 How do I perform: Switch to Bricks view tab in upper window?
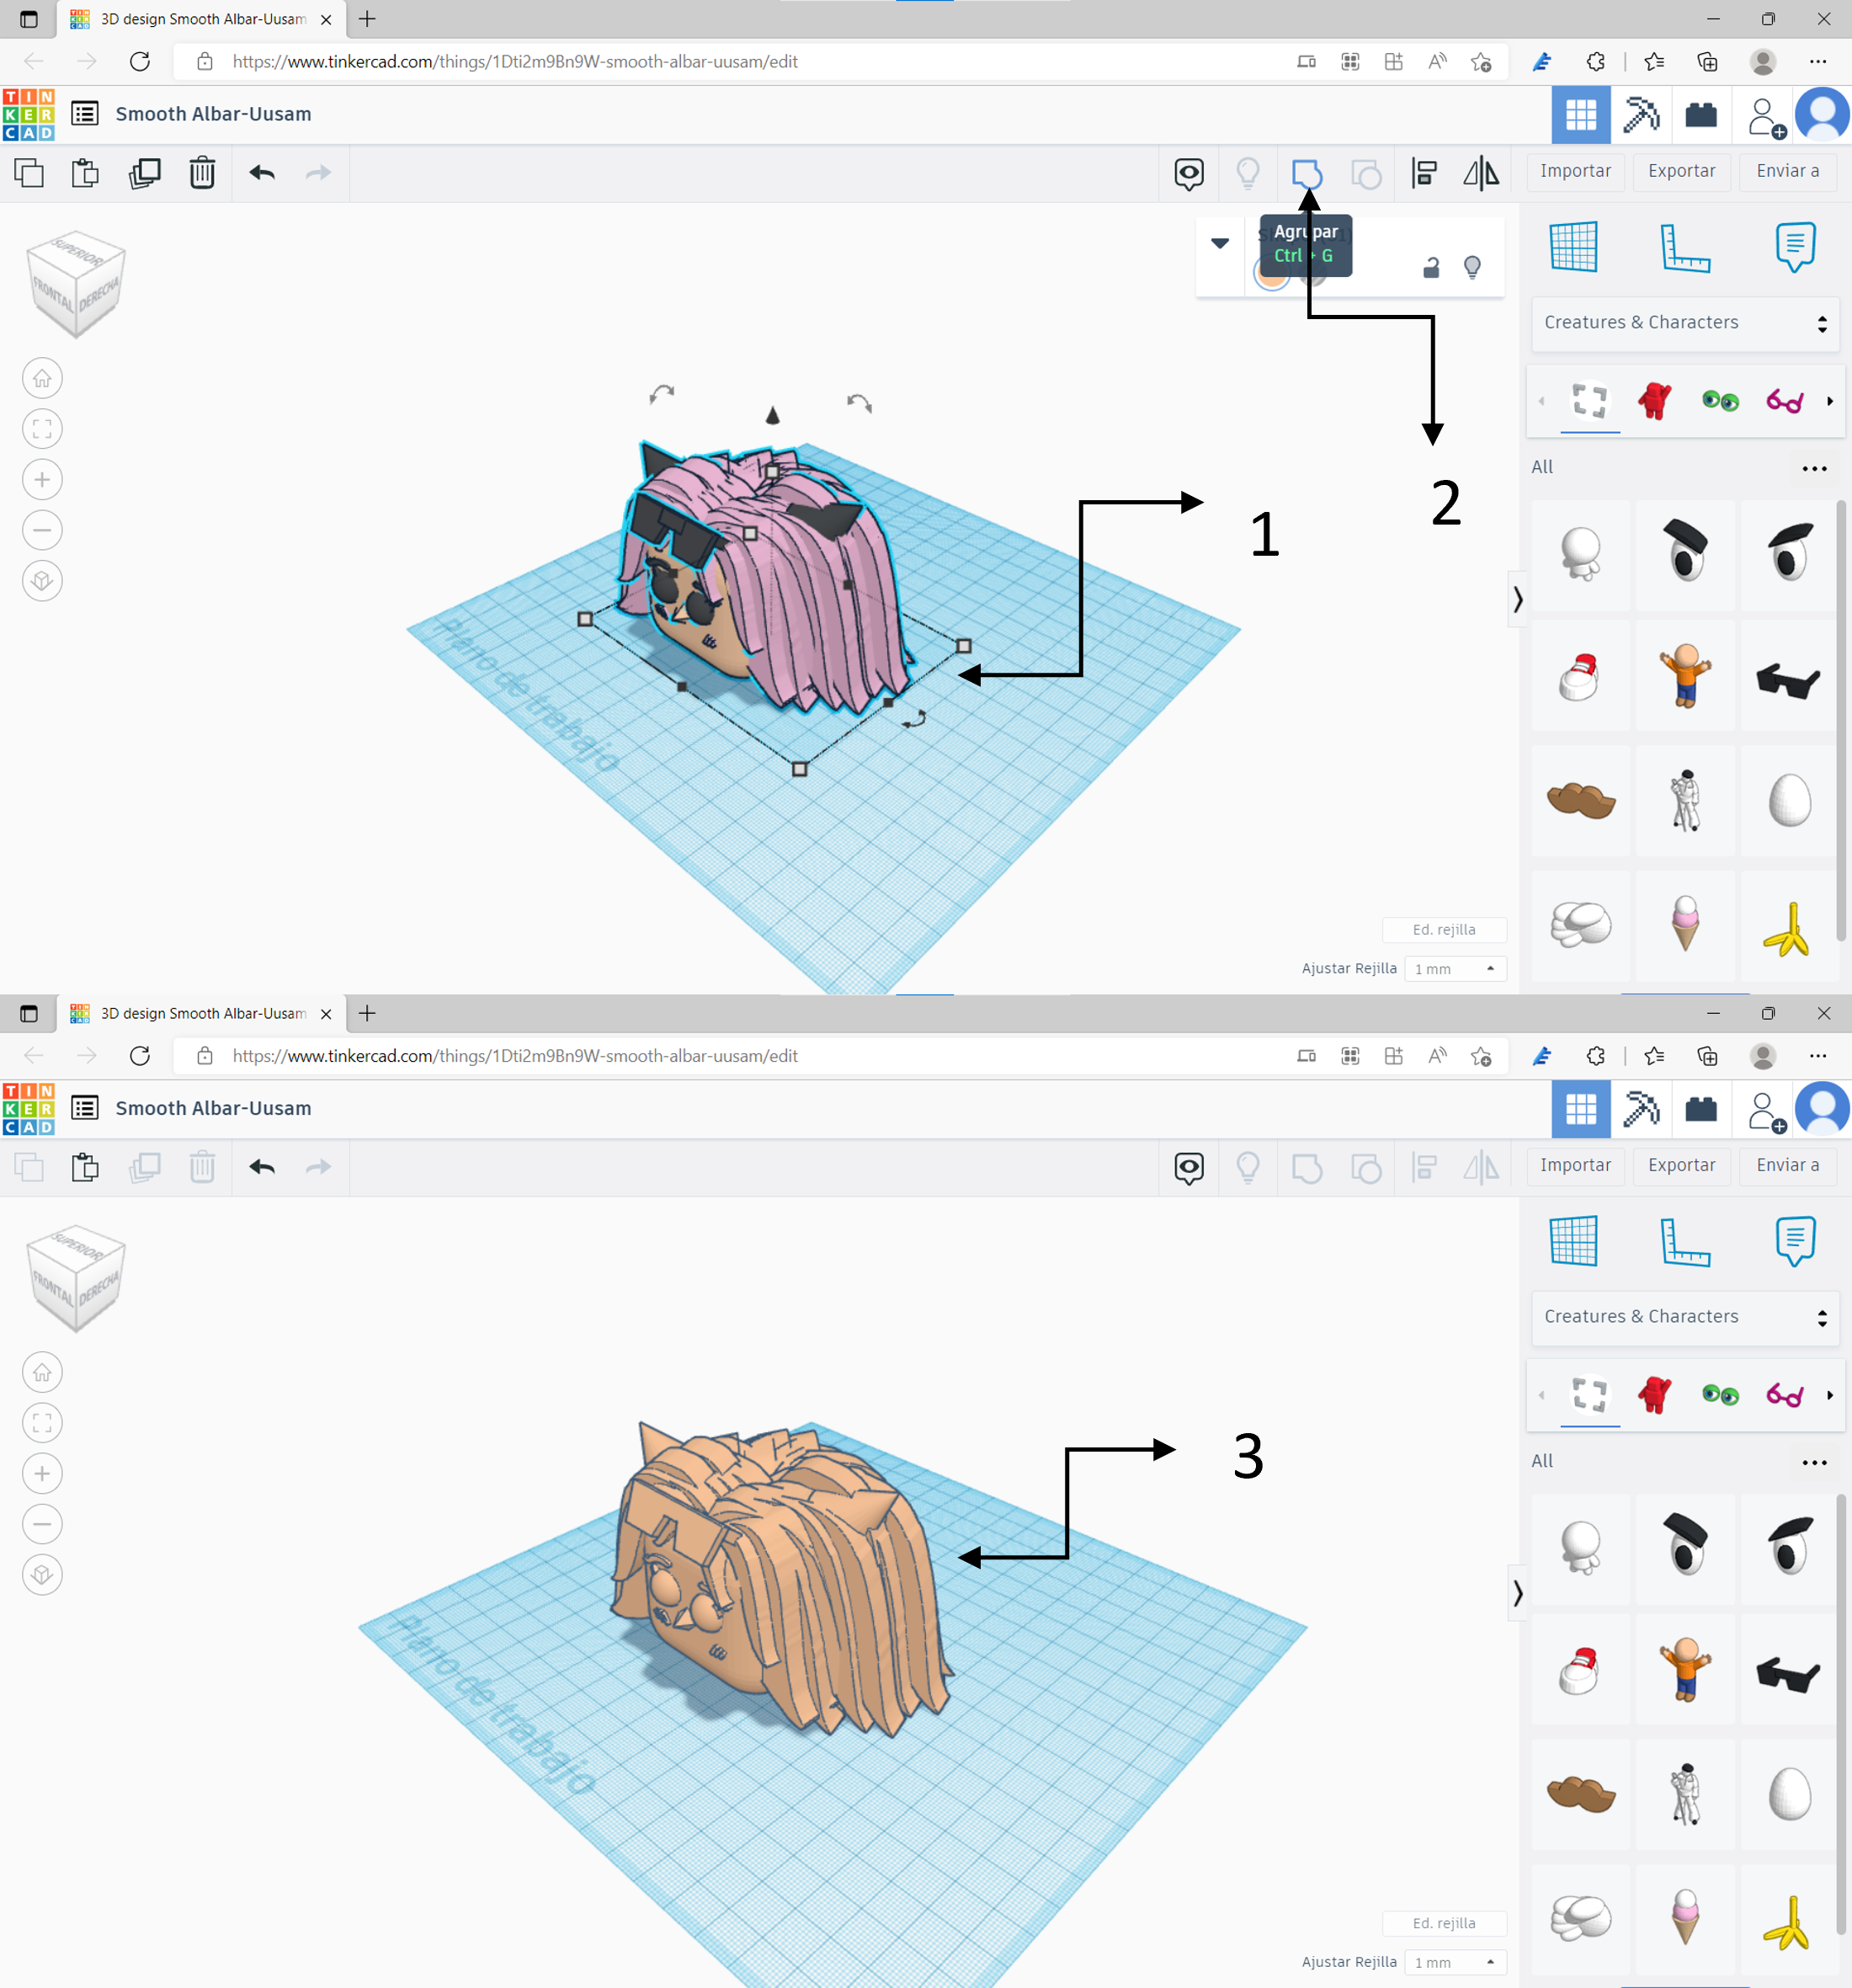pyautogui.click(x=1701, y=115)
